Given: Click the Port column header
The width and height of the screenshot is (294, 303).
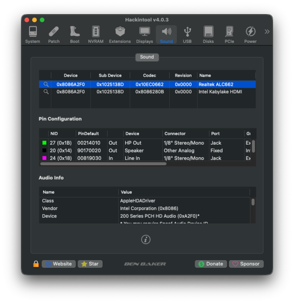Looking at the screenshot, I should pos(227,134).
